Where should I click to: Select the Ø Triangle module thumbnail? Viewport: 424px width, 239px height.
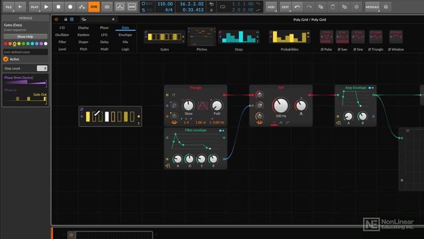pos(376,37)
